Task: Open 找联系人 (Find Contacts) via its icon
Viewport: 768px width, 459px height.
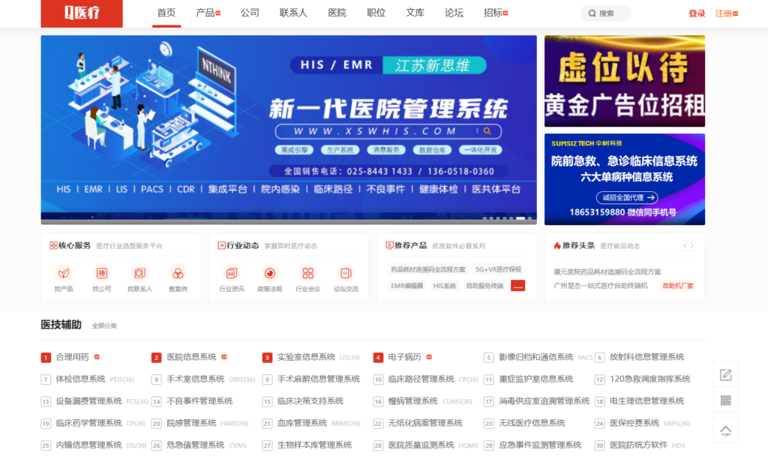Action: pyautogui.click(x=141, y=273)
